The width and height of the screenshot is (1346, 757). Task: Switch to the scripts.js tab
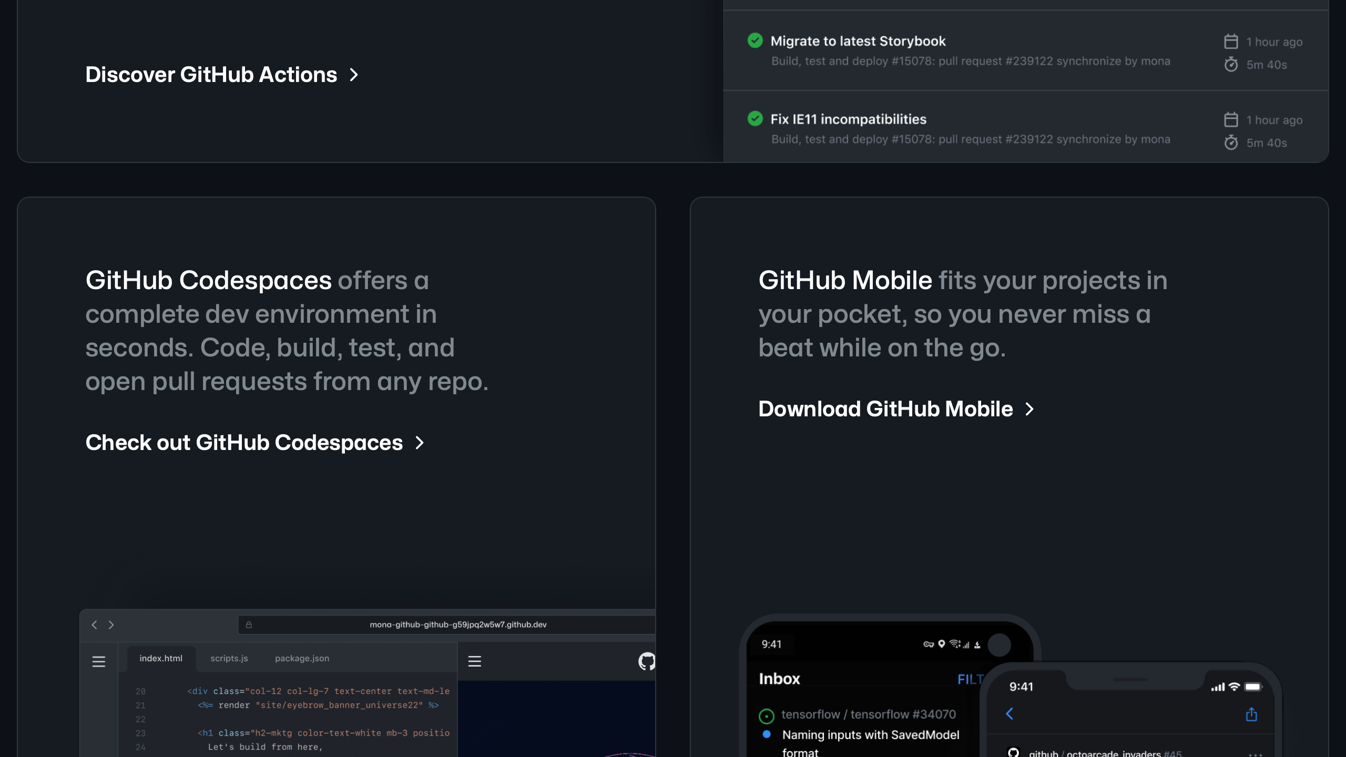(x=229, y=658)
